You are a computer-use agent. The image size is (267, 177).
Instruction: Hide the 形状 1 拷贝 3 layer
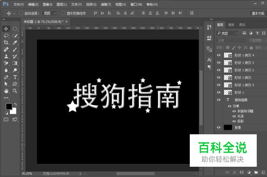[x=219, y=63]
